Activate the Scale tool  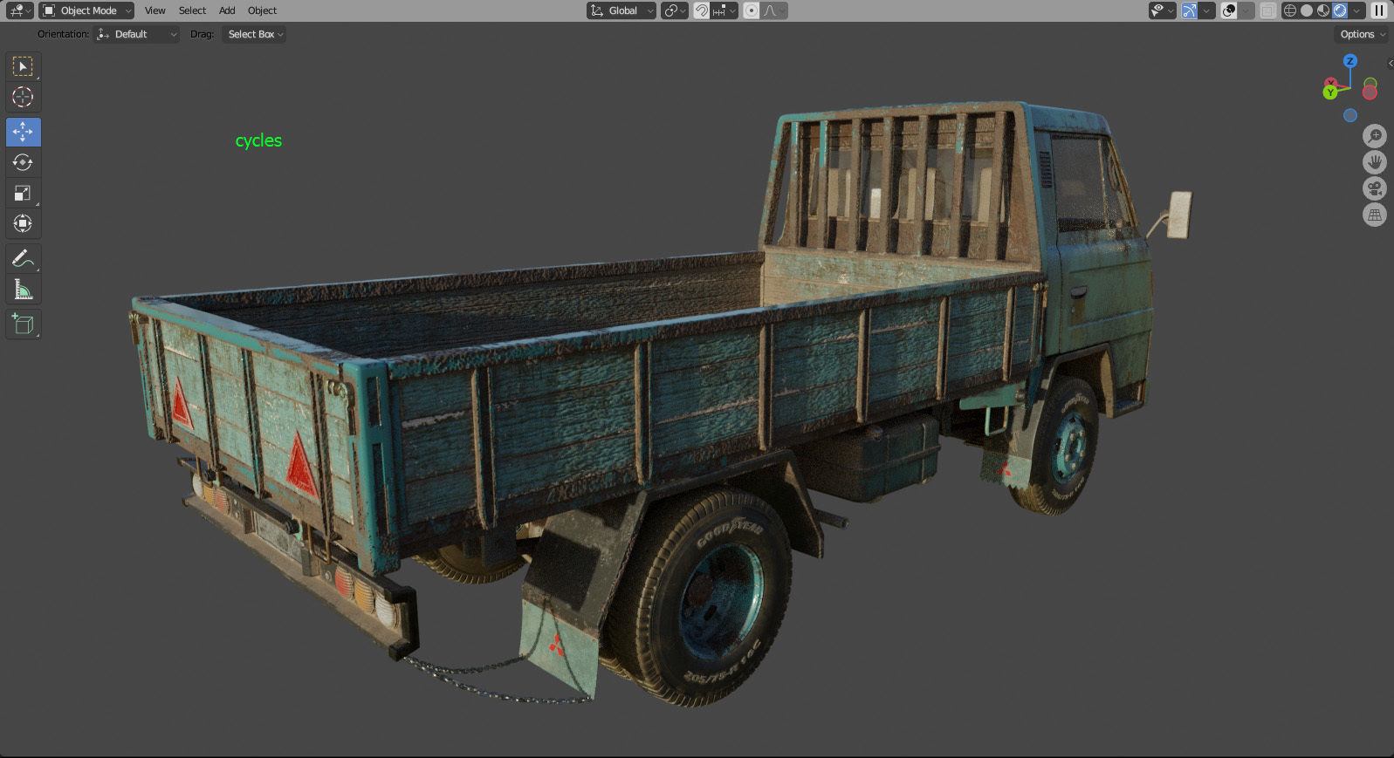23,193
